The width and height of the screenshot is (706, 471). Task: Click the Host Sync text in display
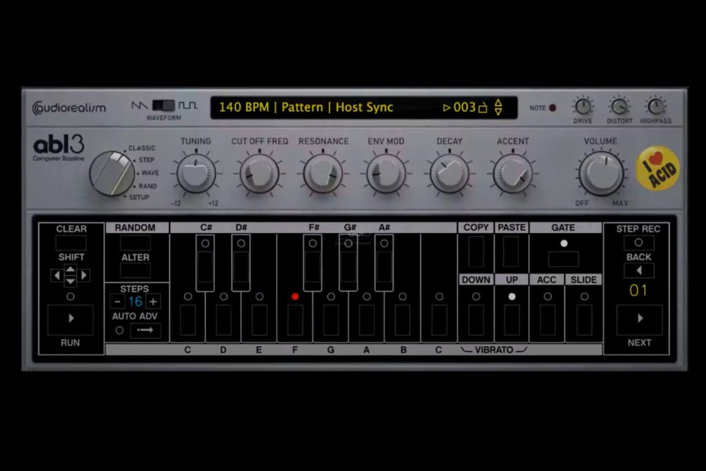pos(364,108)
